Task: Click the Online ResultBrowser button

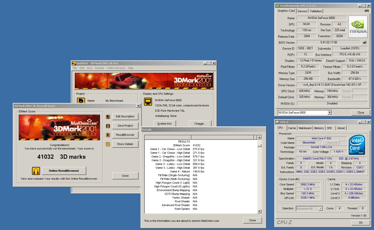Action: (x=64, y=171)
